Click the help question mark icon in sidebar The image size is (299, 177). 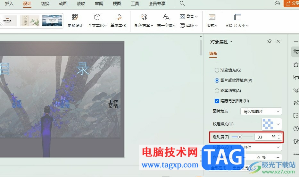(x=296, y=129)
